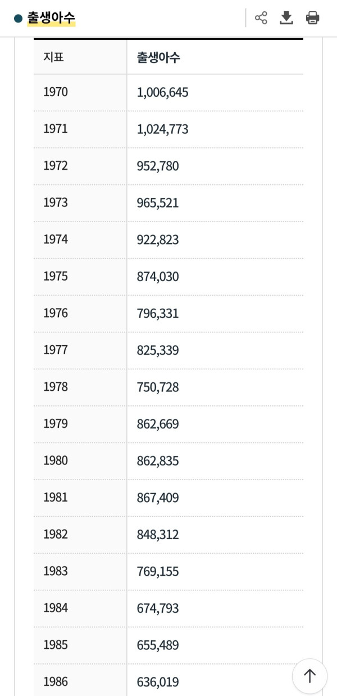Select the 1975 year cell
The height and width of the screenshot is (696, 337).
[x=55, y=276]
